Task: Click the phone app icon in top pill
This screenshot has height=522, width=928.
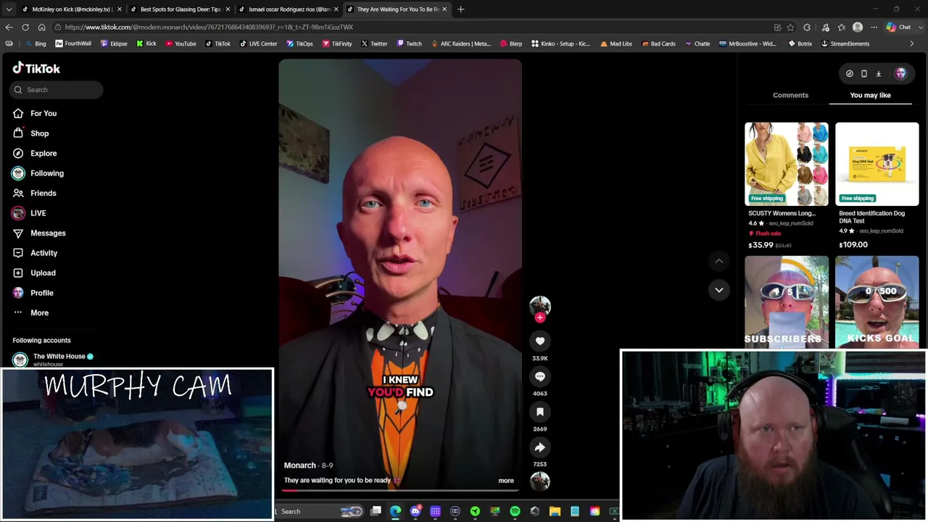Action: pos(864,73)
